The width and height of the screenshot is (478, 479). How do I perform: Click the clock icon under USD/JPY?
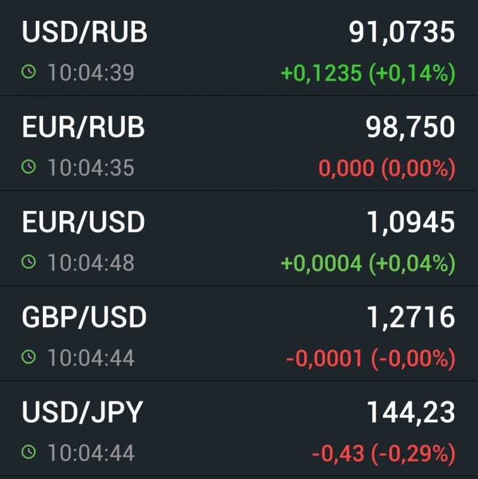pyautogui.click(x=29, y=452)
